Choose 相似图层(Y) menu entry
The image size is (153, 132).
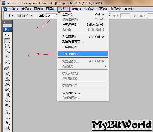click(x=83, y=47)
